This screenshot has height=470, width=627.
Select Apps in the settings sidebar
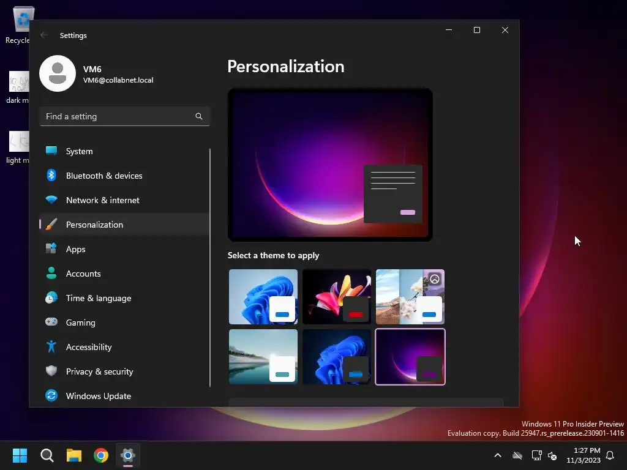pyautogui.click(x=124, y=249)
